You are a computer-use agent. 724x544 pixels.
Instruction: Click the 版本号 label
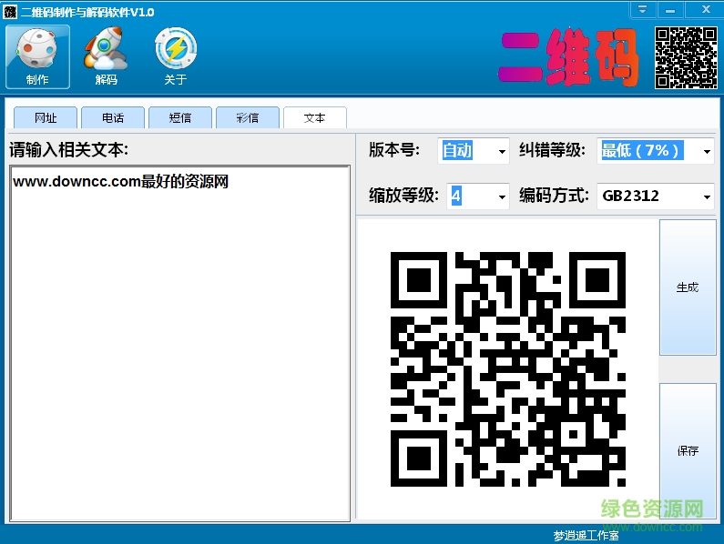393,150
